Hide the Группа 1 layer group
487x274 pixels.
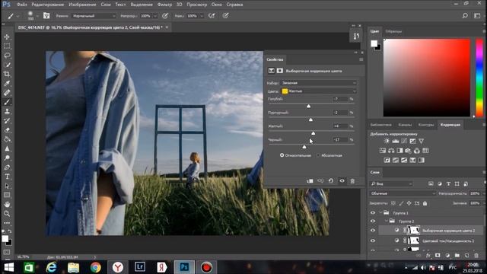pyautogui.click(x=373, y=213)
